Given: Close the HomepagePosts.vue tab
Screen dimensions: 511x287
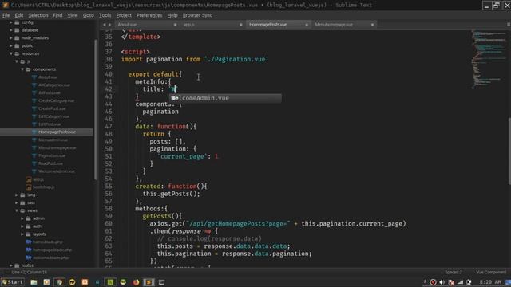Looking at the screenshot, I should [307, 25].
